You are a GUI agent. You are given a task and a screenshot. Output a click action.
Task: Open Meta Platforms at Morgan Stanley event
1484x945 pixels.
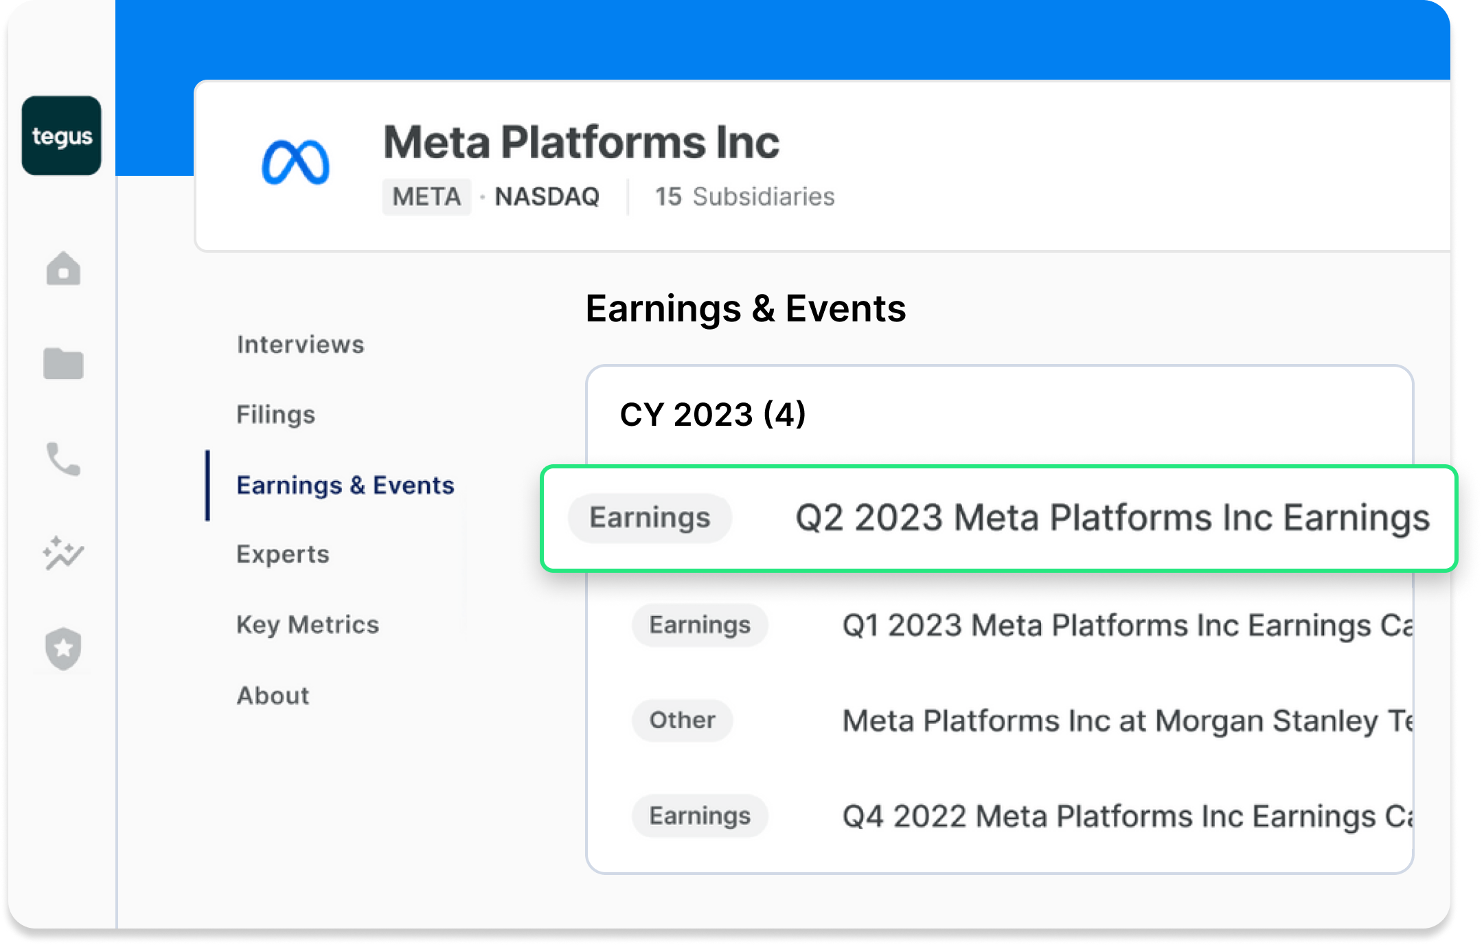pos(1127,721)
